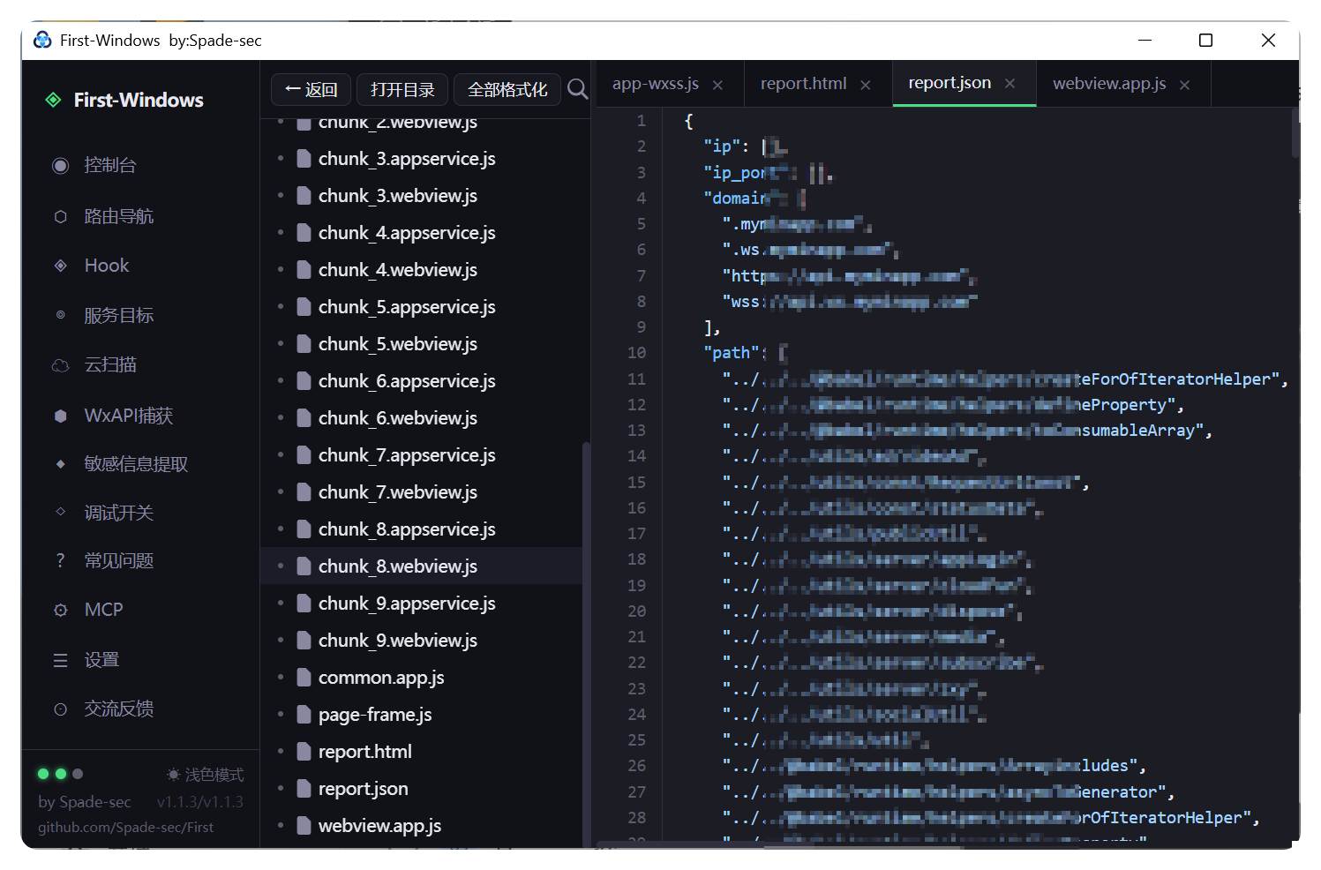The width and height of the screenshot is (1321, 870).
Task: Click the 设置 hamburger icon
Action: click(x=60, y=660)
